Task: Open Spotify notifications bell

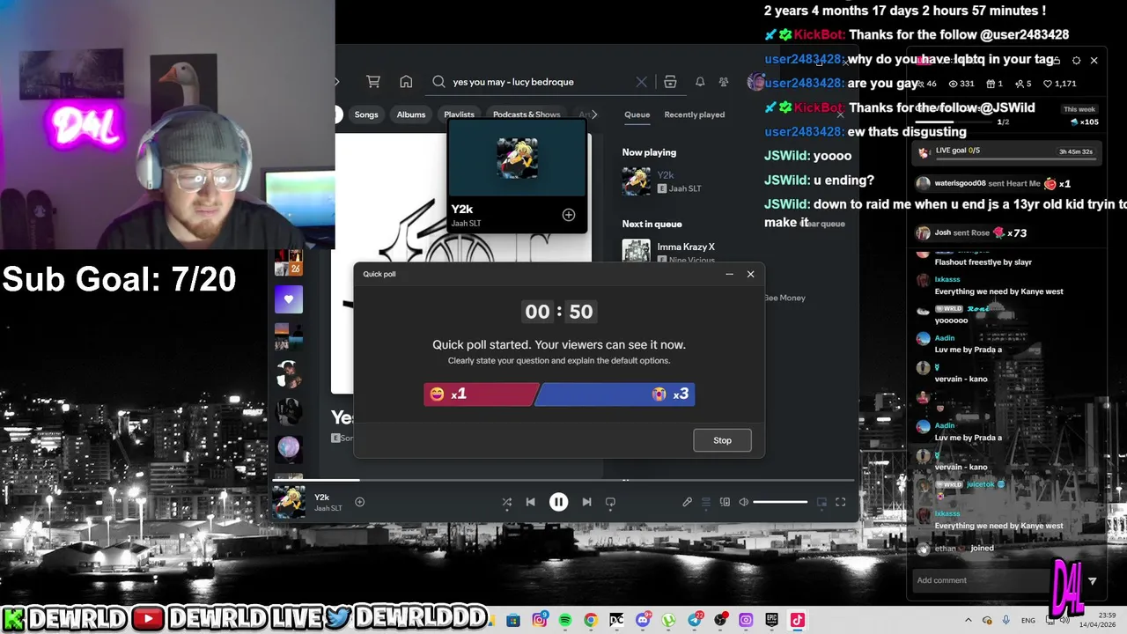Action: [x=700, y=82]
